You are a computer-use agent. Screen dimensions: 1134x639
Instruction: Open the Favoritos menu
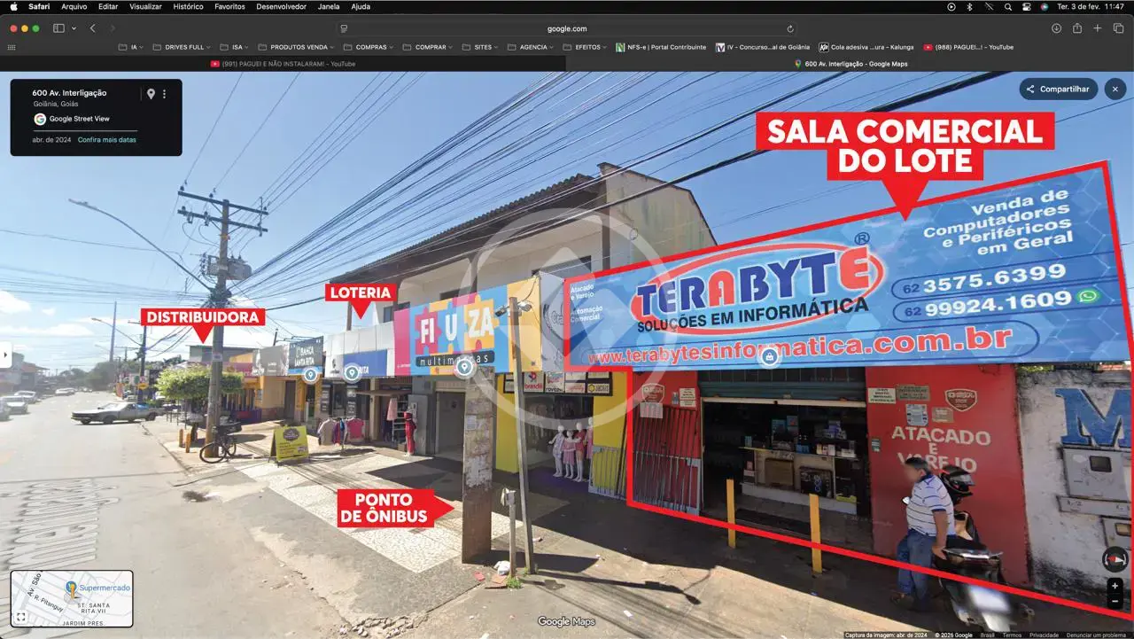click(229, 6)
